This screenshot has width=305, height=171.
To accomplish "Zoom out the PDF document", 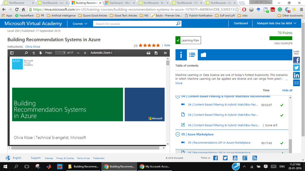I will [78, 53].
